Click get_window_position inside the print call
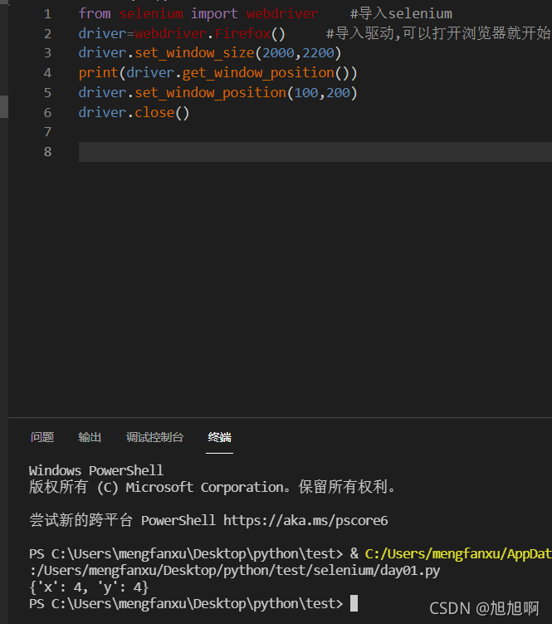Image resolution: width=552 pixels, height=624 pixels. (x=258, y=73)
